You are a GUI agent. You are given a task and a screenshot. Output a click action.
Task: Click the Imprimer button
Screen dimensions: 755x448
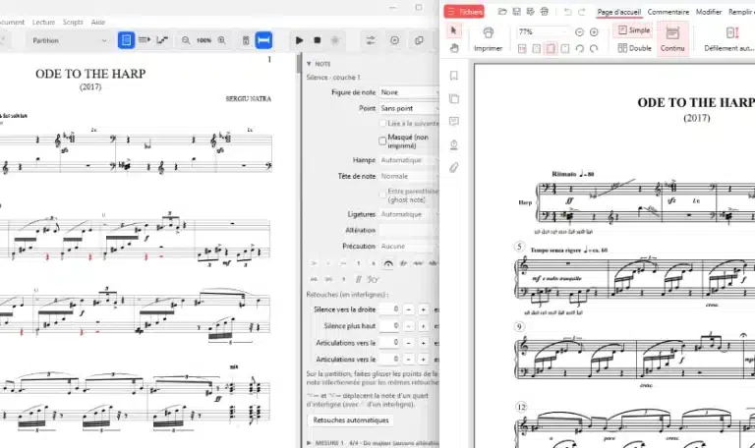coord(488,39)
